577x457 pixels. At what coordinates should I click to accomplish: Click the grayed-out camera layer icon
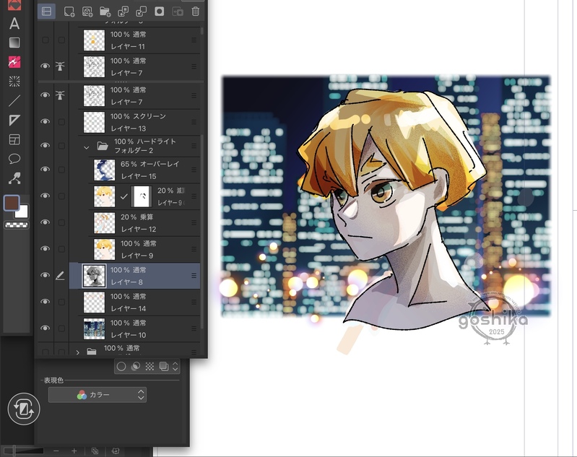(178, 12)
